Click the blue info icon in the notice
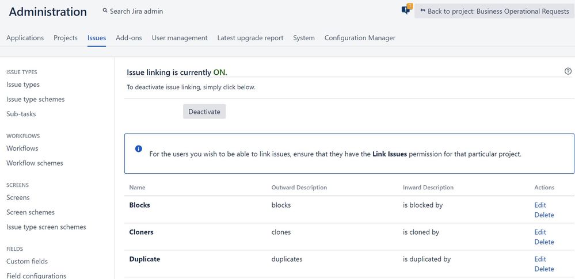Viewport: 575px width, 279px height. tap(139, 148)
